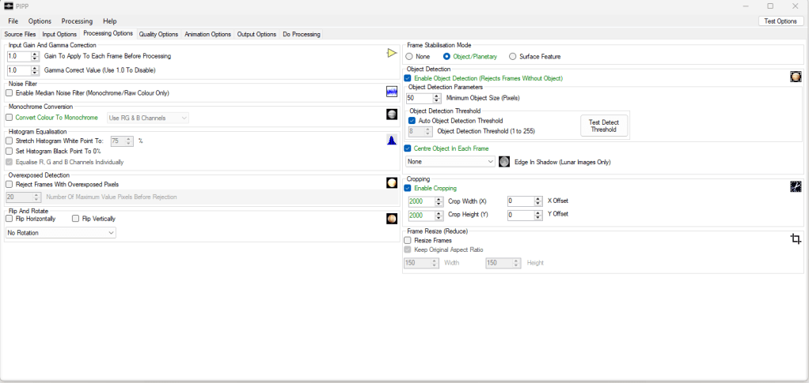
Task: Uncheck Centre Object In Each Frame
Action: [x=408, y=148]
